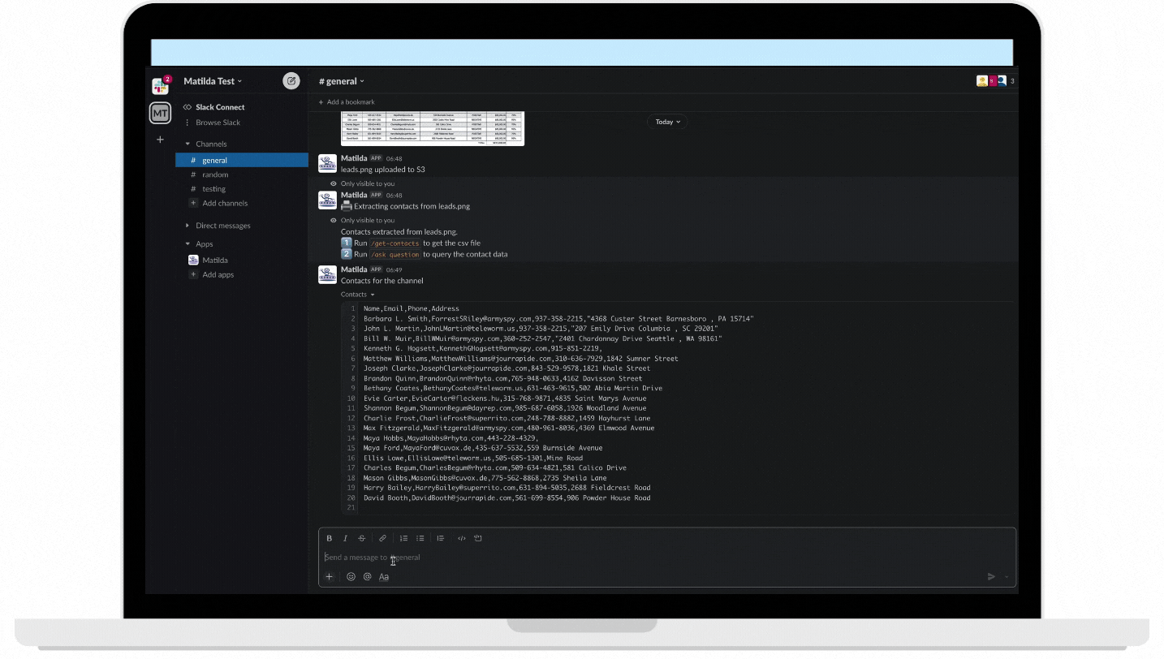Open the leads.png table image thumbnail
Screen dimensions: 1164x659
coord(433,128)
